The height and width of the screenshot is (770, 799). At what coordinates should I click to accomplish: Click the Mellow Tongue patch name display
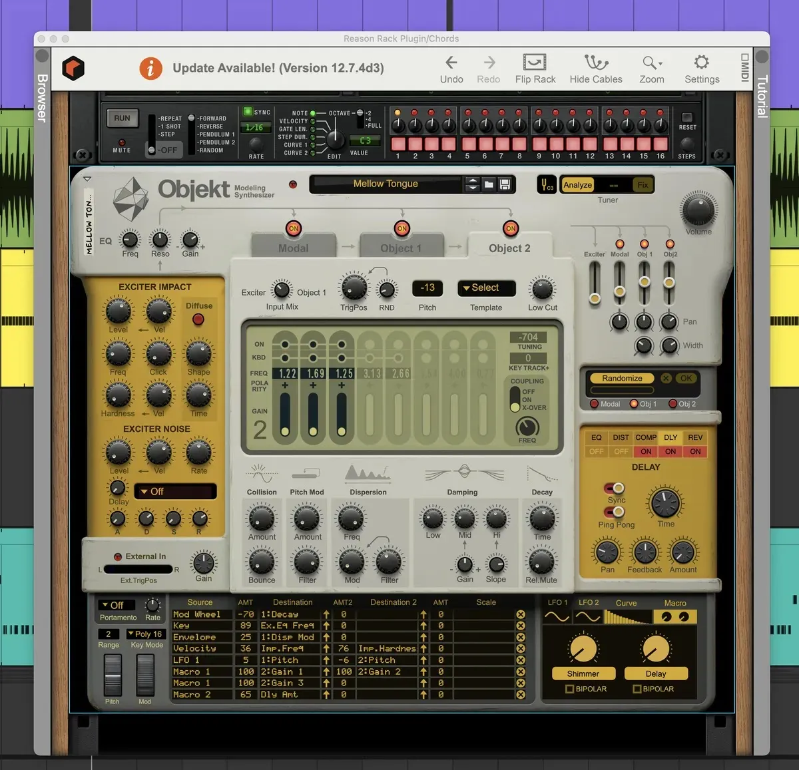pos(386,184)
